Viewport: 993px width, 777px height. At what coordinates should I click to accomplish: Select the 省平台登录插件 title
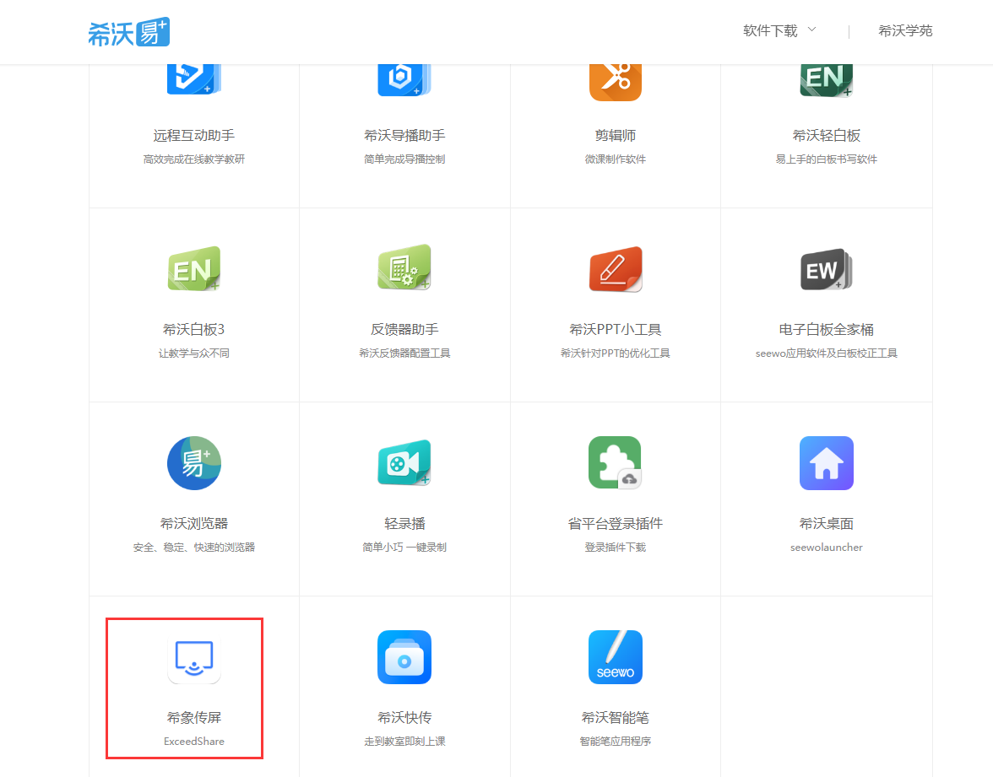click(615, 524)
